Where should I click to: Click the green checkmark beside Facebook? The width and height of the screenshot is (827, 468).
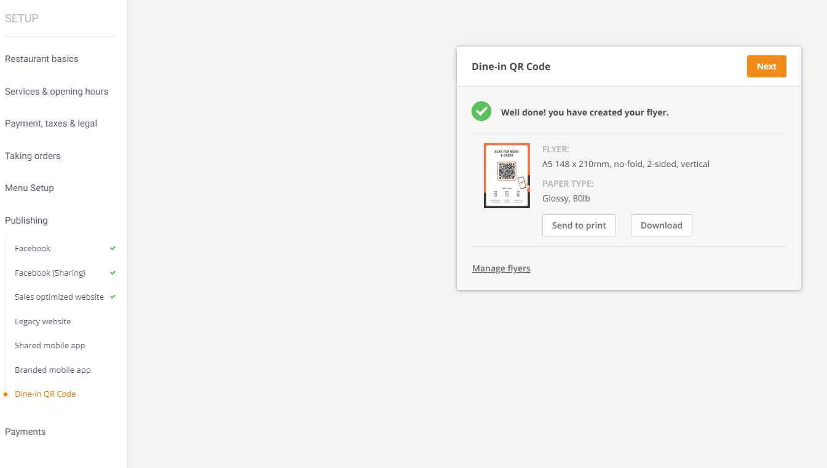[113, 248]
